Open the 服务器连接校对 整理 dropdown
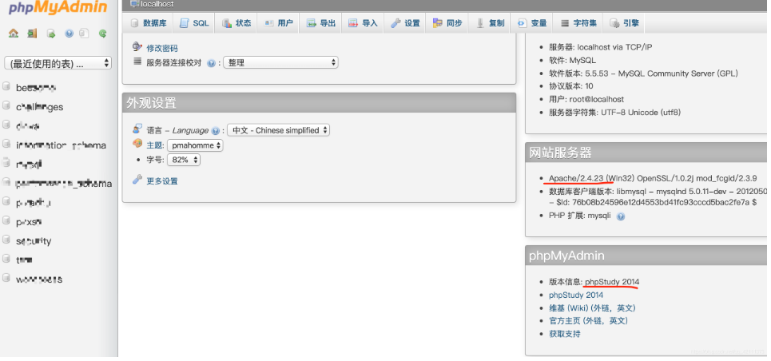 pyautogui.click(x=280, y=62)
